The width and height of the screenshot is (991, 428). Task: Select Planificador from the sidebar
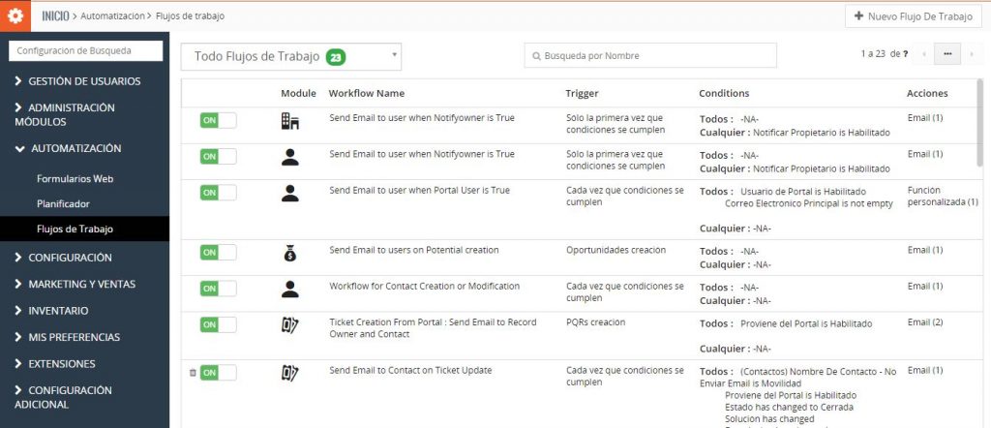[63, 204]
